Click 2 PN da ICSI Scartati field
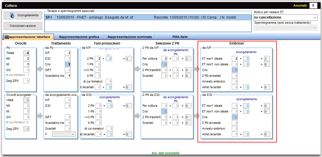322x157 pixels. coord(164,123)
